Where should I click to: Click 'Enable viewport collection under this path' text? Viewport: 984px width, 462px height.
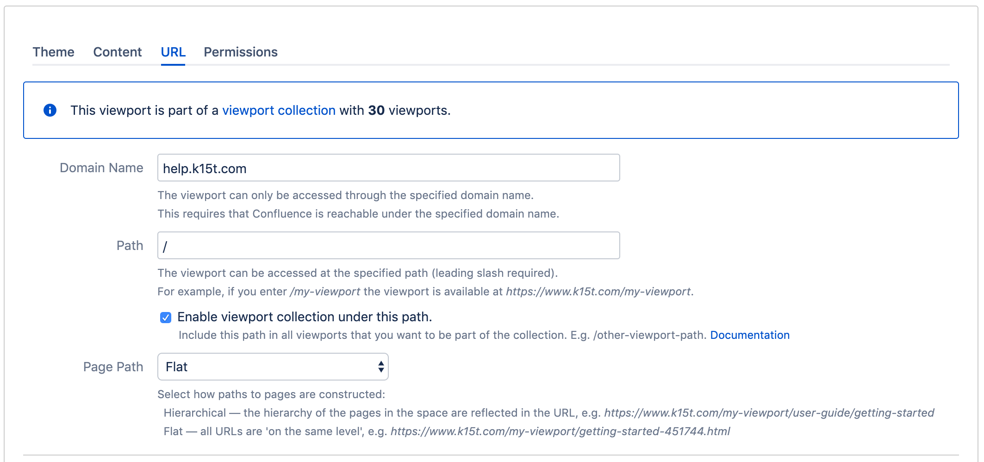[x=304, y=317]
